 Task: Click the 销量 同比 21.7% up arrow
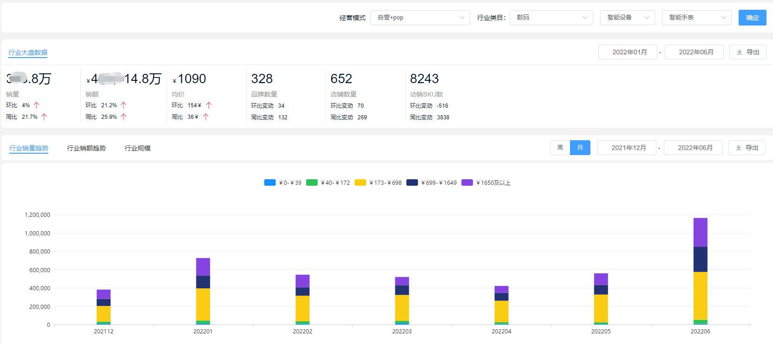(x=44, y=117)
